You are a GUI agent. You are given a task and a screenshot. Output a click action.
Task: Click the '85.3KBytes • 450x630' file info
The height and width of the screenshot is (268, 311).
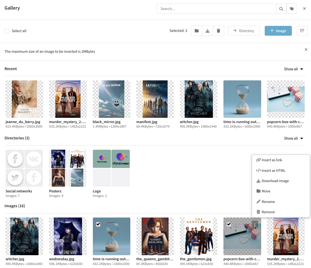[x=152, y=264]
